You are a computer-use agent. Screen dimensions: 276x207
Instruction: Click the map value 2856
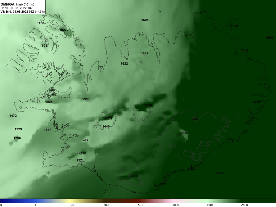pos(148,105)
